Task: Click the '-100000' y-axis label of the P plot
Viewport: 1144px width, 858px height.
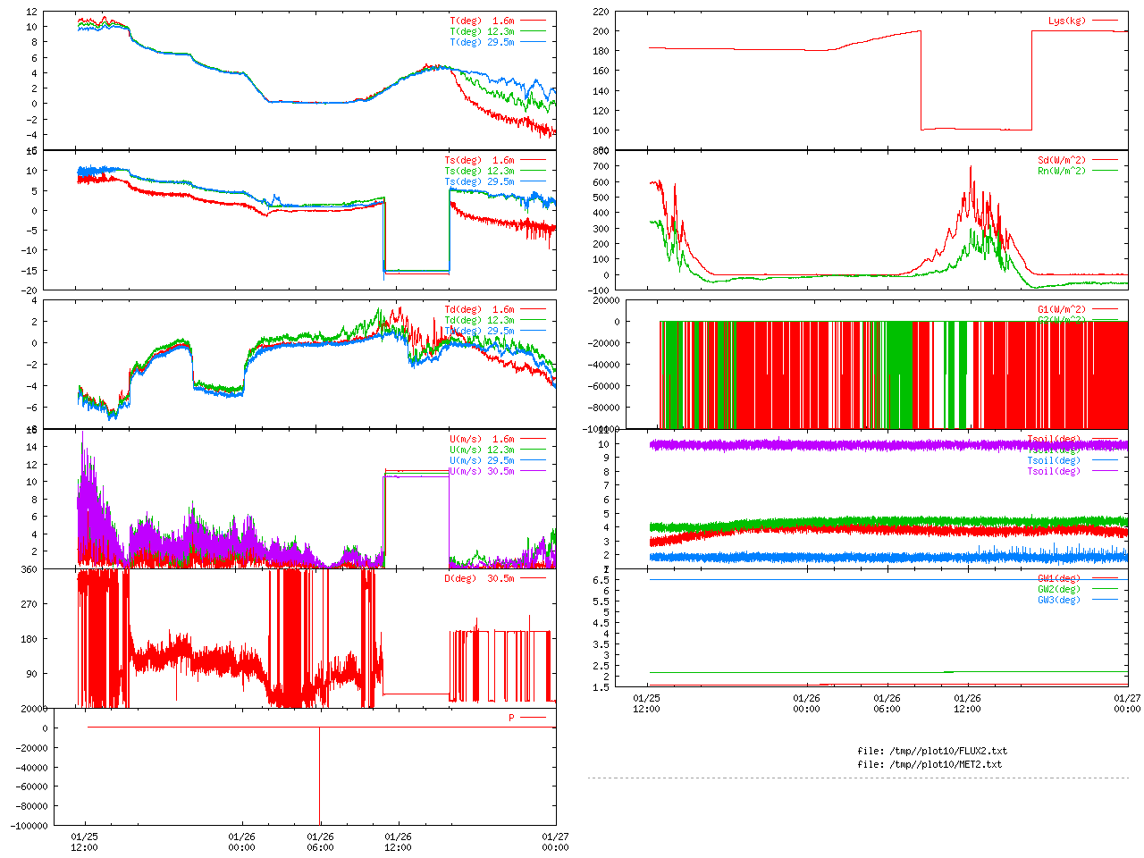Action: tap(29, 826)
